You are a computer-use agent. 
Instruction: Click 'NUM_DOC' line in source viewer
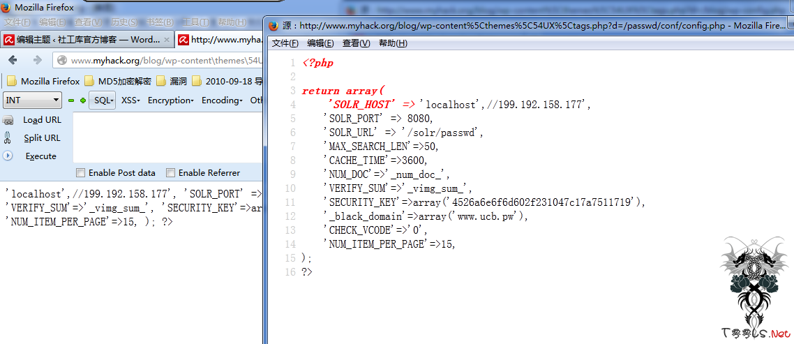coord(387,174)
